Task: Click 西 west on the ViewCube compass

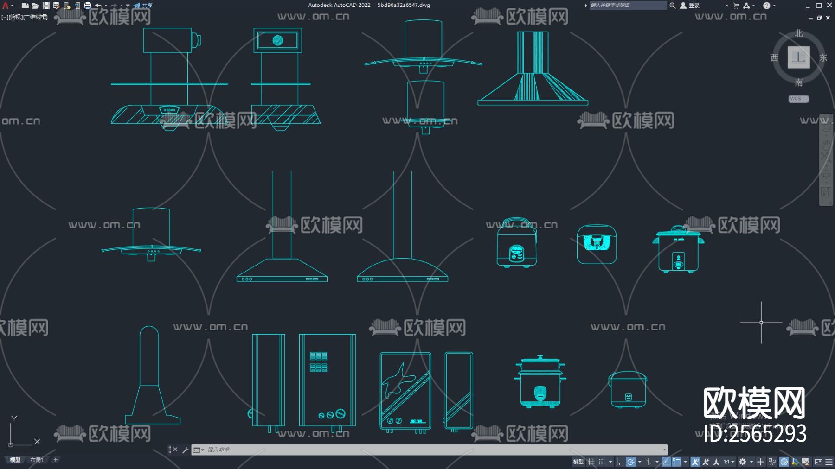Action: pos(774,57)
